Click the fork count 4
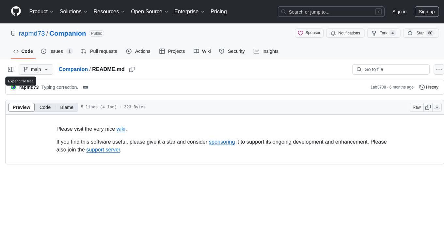The width and height of the screenshot is (444, 249). coord(392,33)
